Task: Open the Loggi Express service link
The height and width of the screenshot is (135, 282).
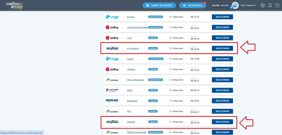Action: pos(131,17)
